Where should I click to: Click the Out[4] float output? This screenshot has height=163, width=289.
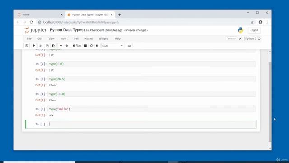(x=53, y=100)
